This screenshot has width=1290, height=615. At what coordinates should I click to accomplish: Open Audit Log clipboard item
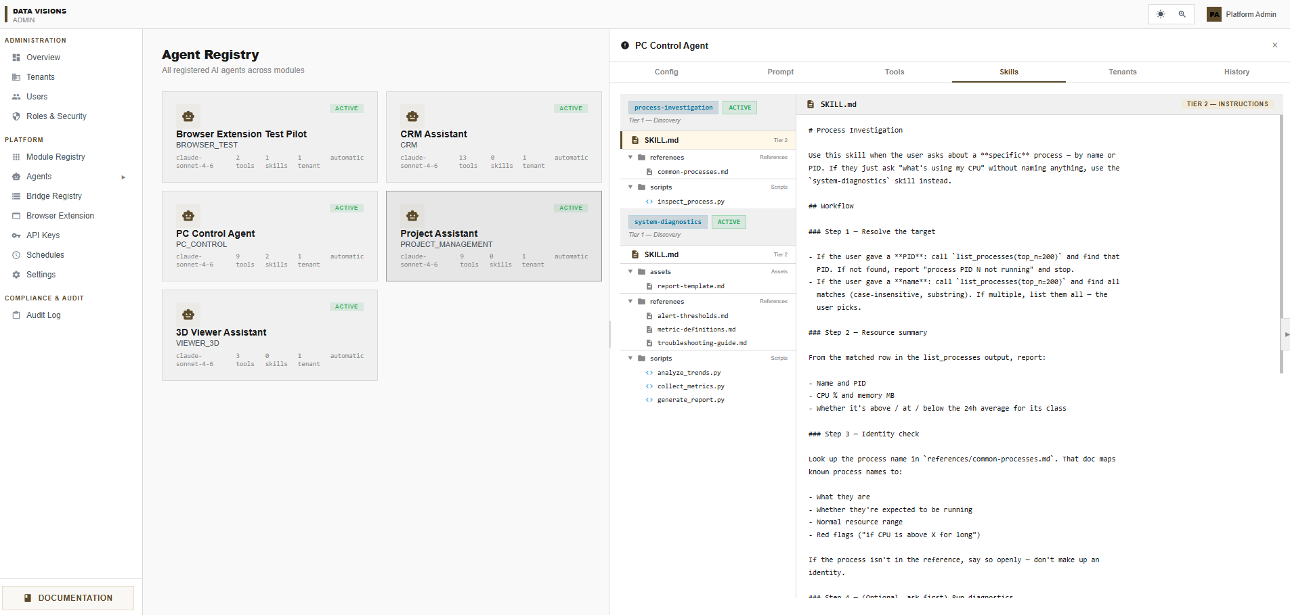pos(43,315)
